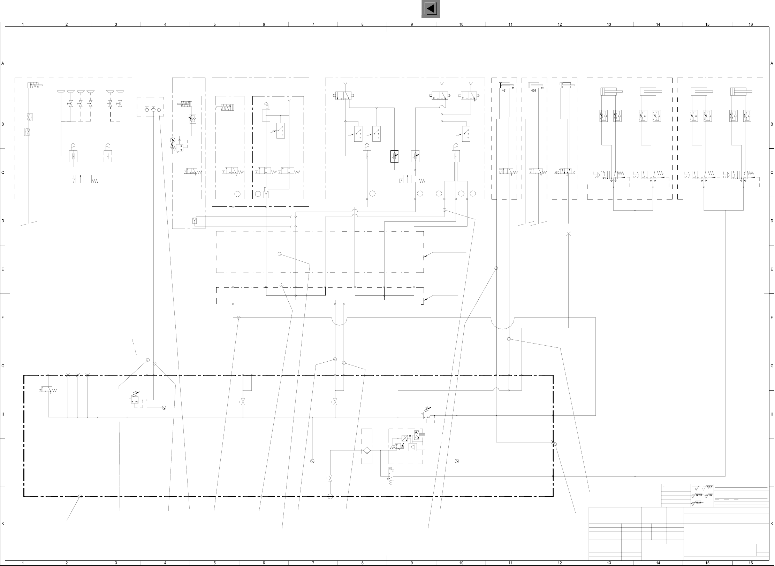Click the leftmost suction cup symbol

61,92
